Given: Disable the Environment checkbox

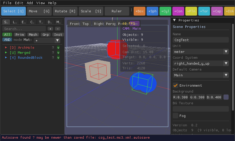Looking at the screenshot, I should (175, 85).
